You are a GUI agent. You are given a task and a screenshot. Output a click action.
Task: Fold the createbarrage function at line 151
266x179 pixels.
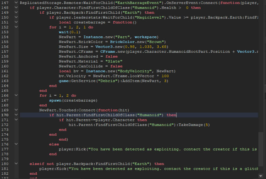[x=16, y=22]
